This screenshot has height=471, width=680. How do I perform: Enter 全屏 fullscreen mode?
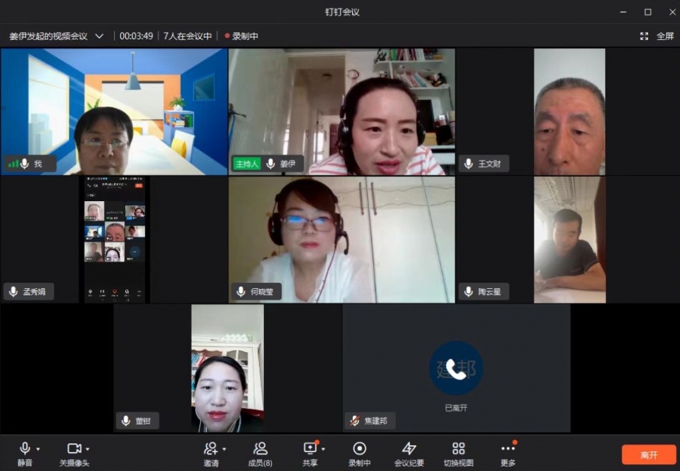(x=658, y=36)
